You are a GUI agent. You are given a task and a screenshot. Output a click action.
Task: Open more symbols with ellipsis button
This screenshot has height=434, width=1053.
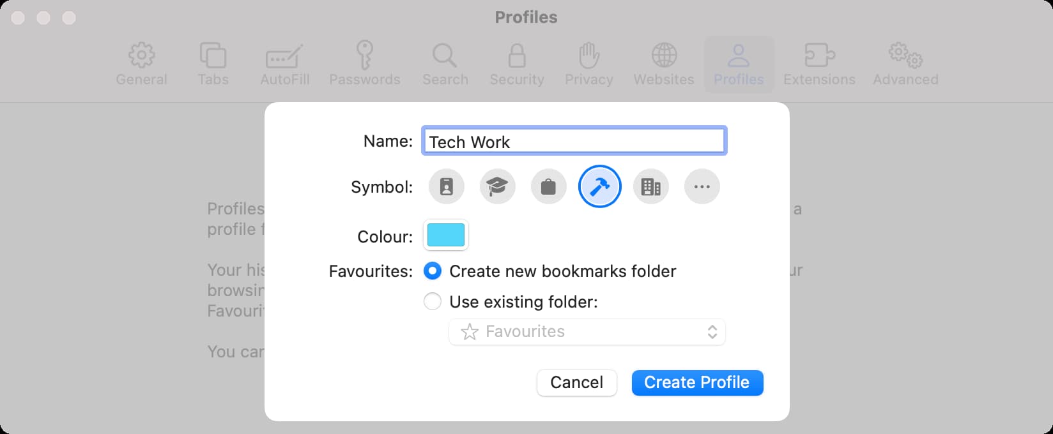702,187
